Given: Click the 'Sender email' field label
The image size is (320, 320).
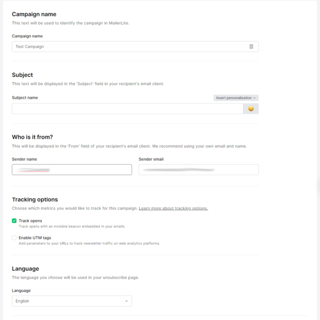Looking at the screenshot, I should [151, 159].
